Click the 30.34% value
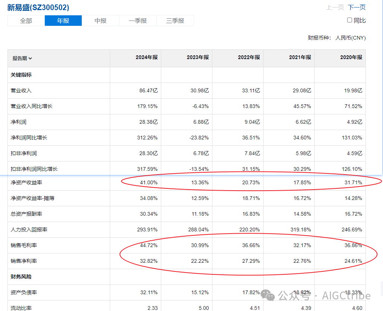 (149, 214)
